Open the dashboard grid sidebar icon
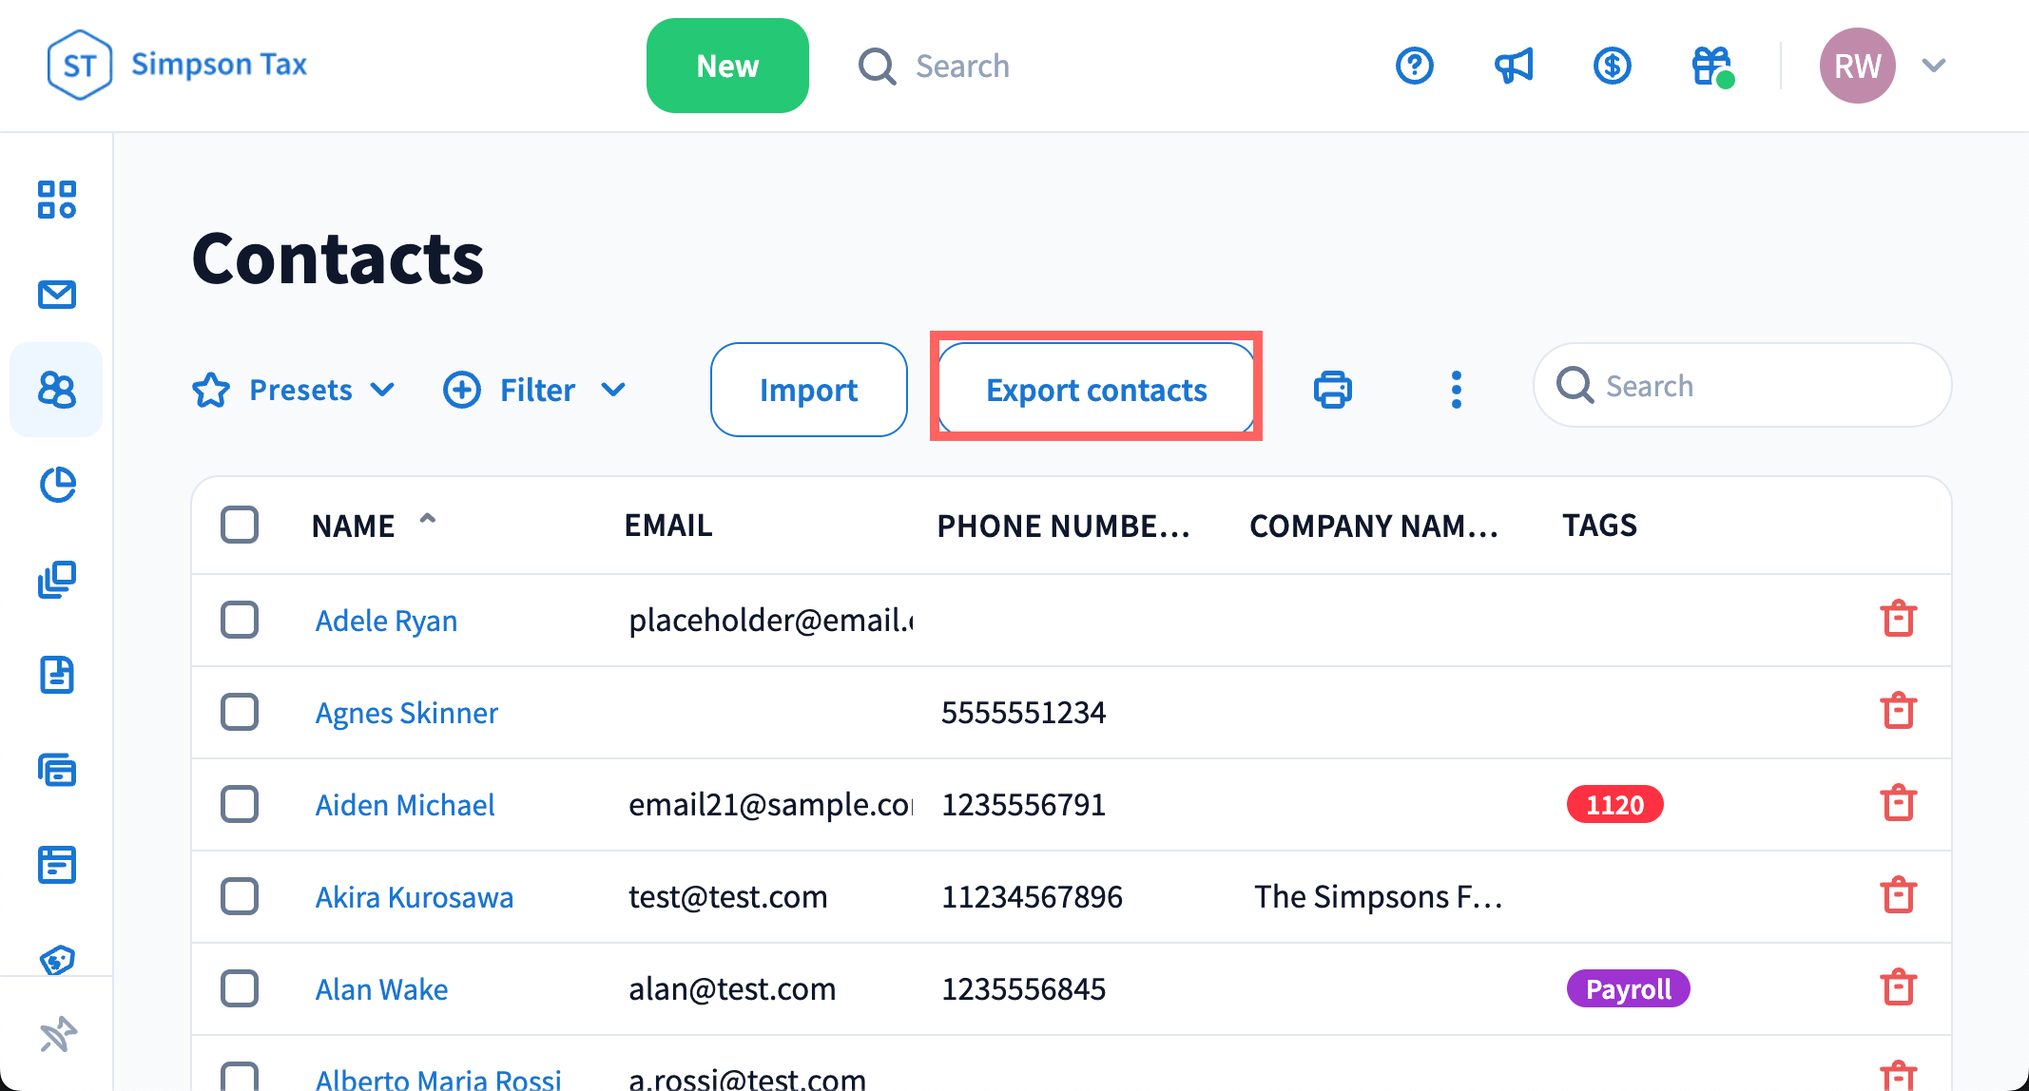This screenshot has height=1091, width=2029. [57, 200]
